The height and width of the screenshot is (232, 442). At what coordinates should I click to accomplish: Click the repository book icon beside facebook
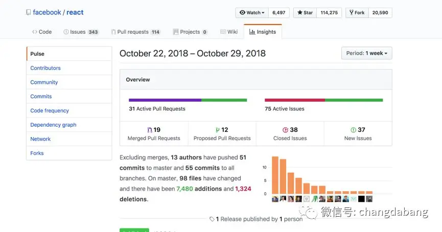[x=28, y=12]
